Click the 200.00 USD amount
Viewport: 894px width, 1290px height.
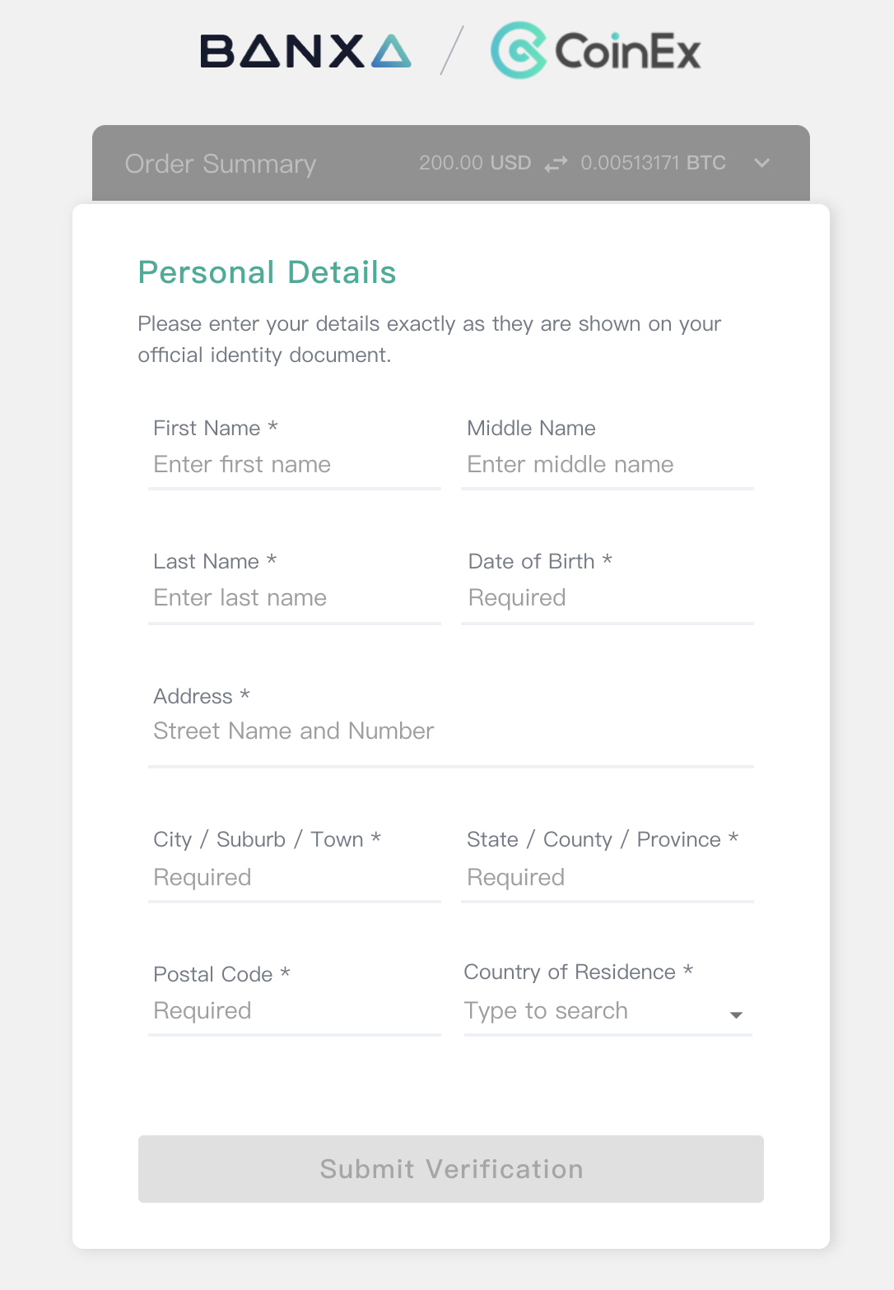pyautogui.click(x=475, y=163)
